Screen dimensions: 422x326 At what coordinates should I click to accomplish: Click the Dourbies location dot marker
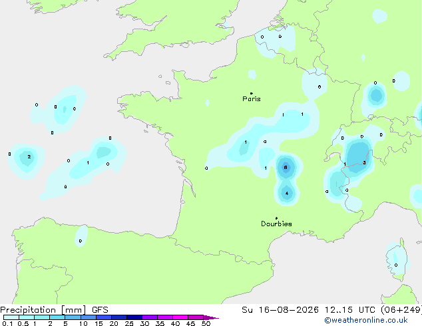coord(276,218)
